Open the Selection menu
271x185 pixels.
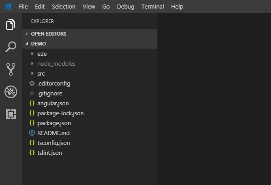(64, 7)
